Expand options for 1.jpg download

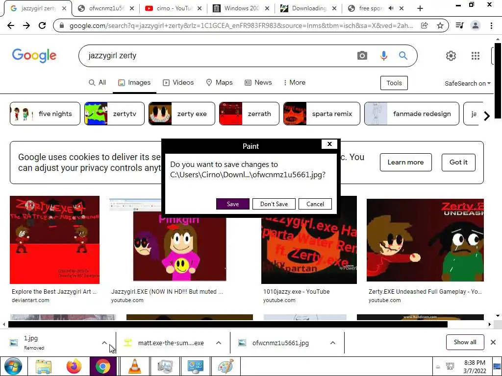click(104, 343)
